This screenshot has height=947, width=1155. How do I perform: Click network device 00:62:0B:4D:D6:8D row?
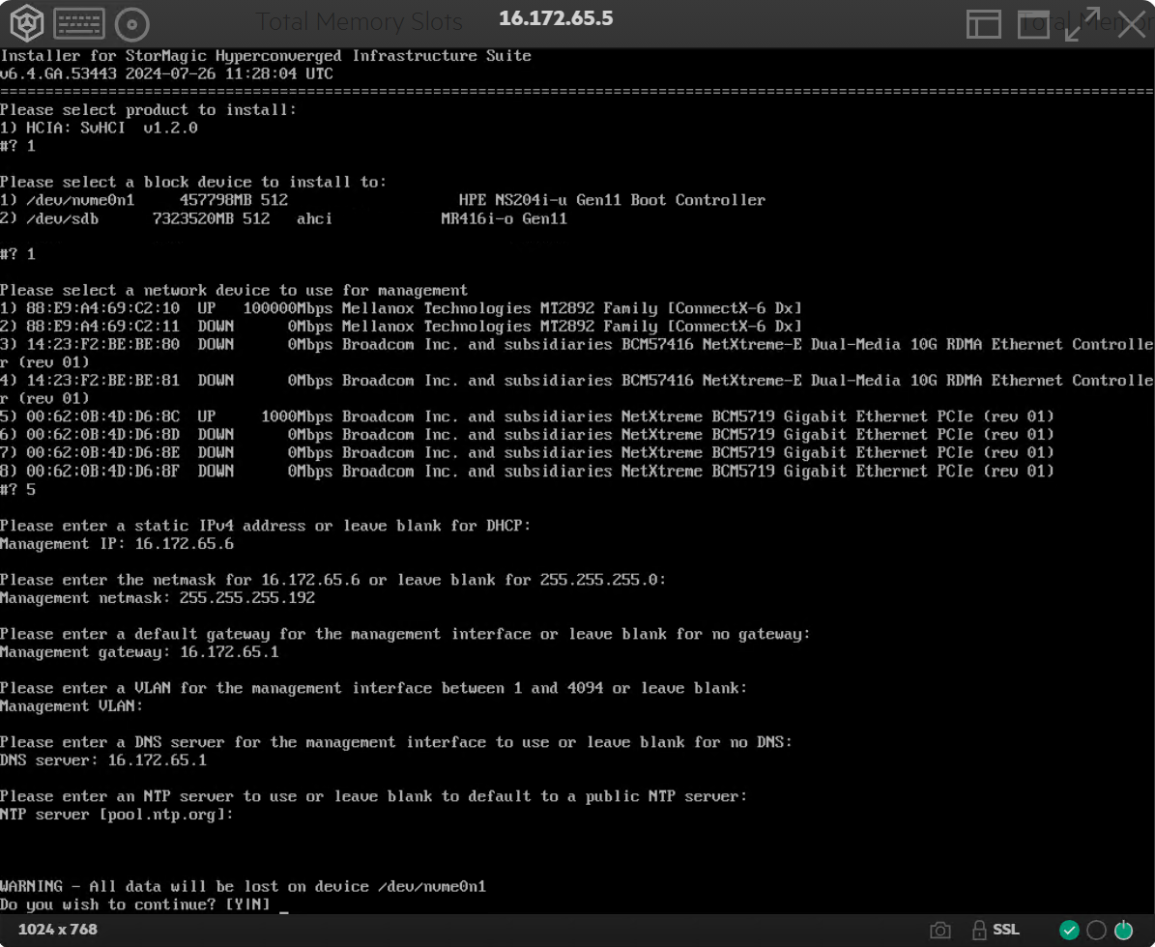click(528, 435)
